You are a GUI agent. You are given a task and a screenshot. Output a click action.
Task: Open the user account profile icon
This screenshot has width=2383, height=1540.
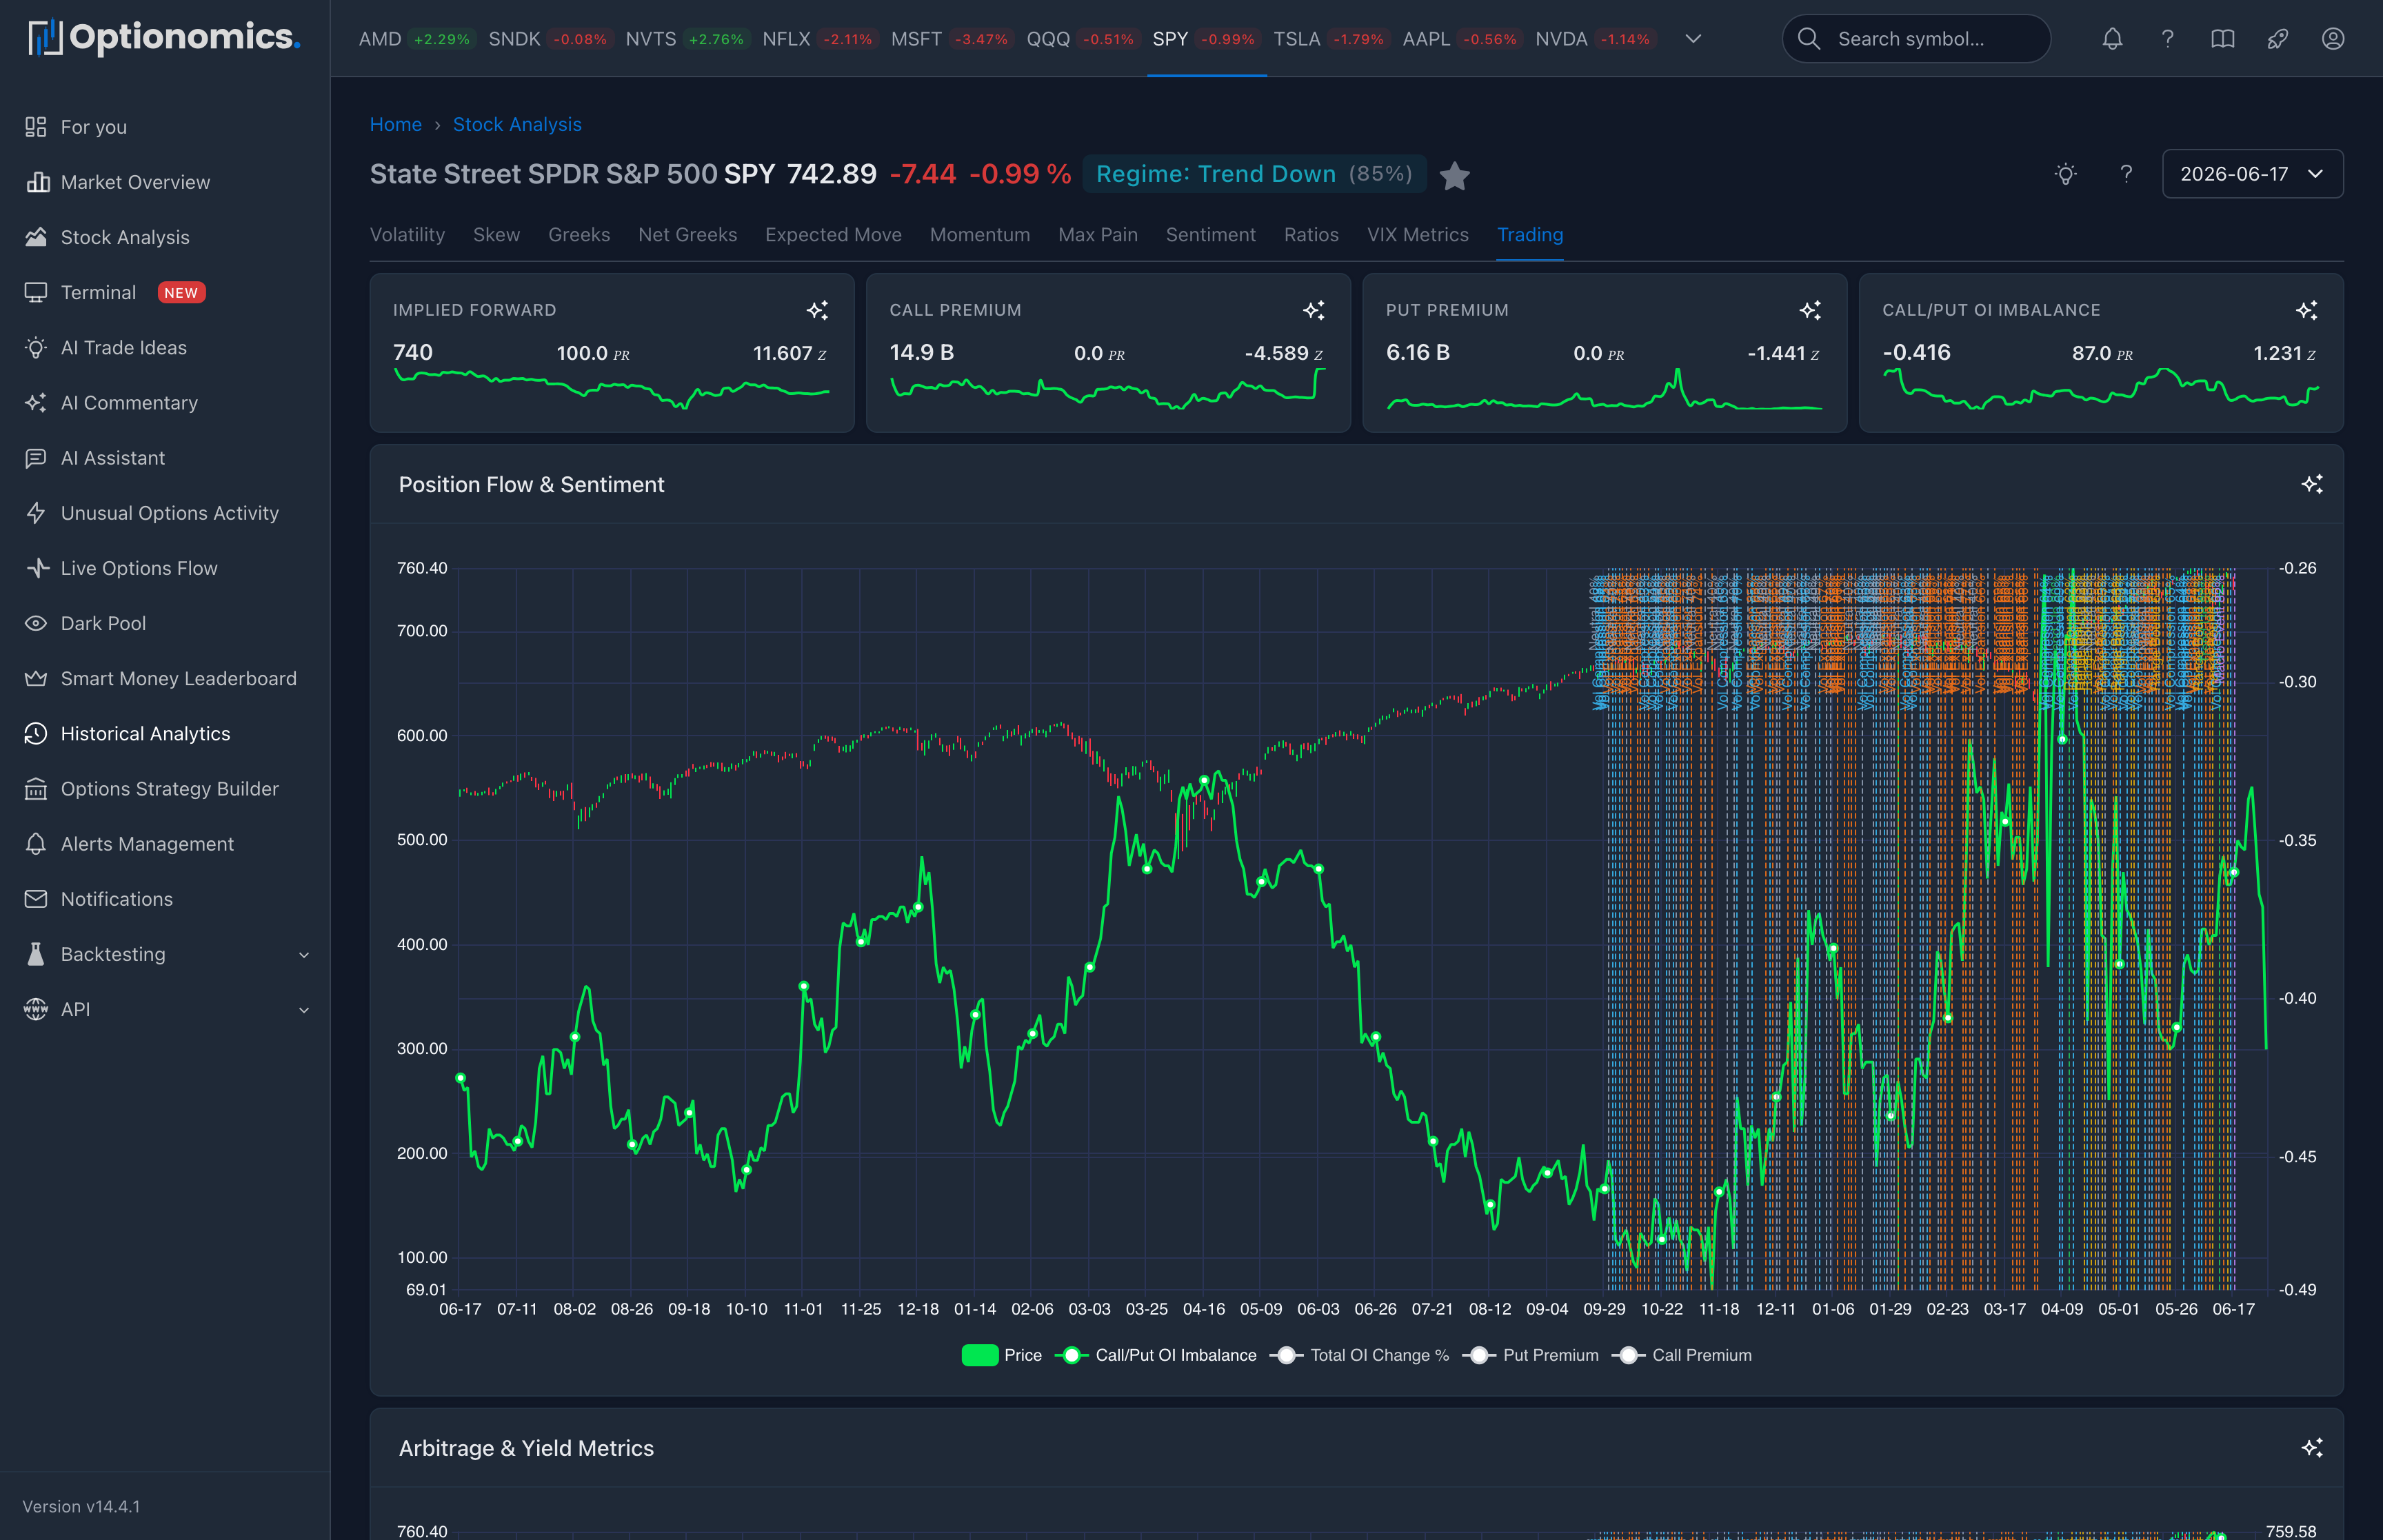coord(2332,39)
